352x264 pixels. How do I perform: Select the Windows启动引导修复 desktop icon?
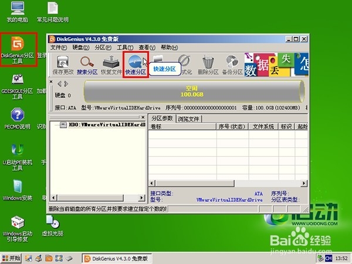click(x=18, y=229)
